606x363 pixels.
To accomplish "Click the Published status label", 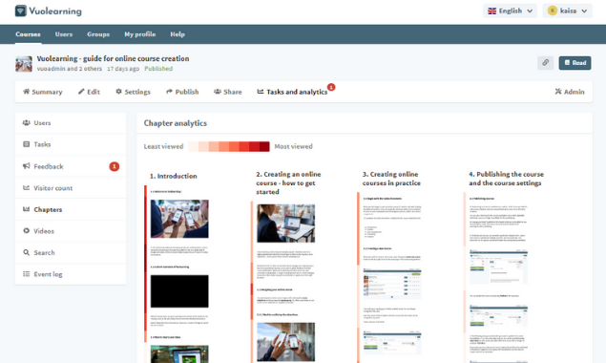I will [158, 69].
